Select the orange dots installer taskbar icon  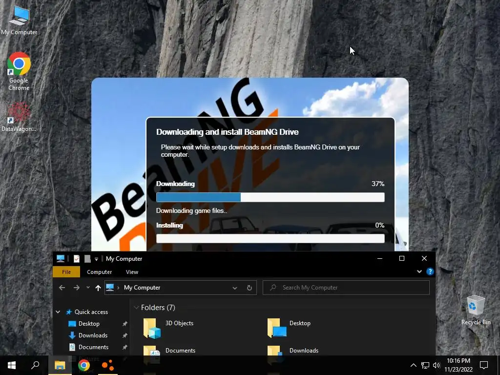(108, 365)
